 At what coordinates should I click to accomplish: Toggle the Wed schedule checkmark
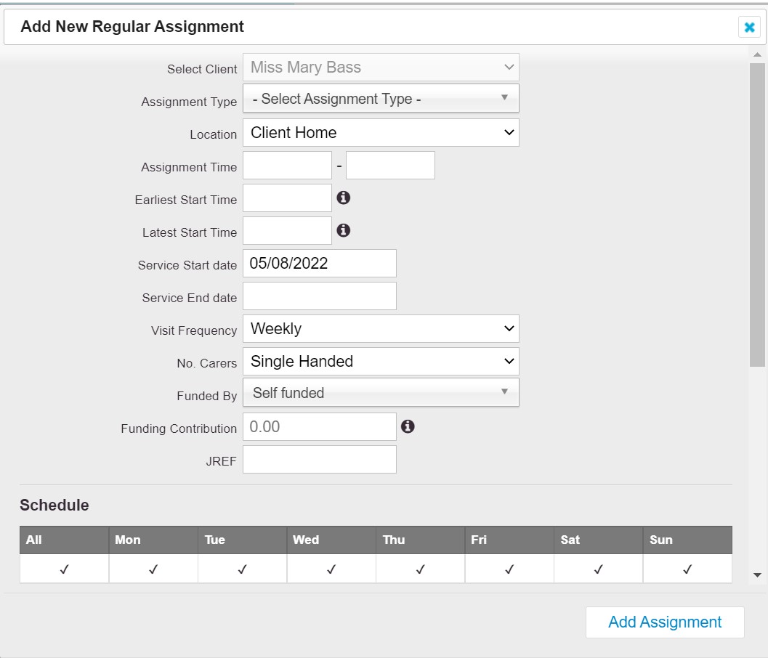(x=331, y=569)
